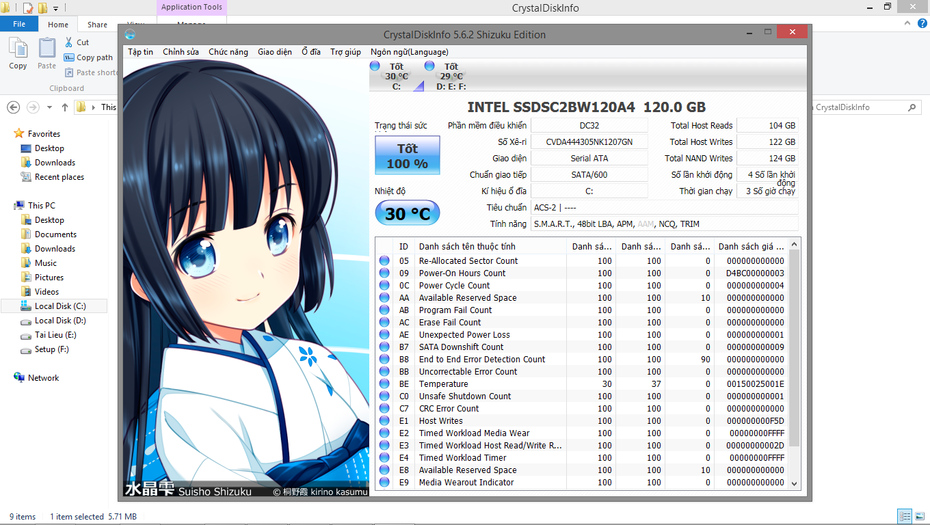Collapse Explorer ribbon chevron
This screenshot has width=930, height=525.
(x=907, y=23)
